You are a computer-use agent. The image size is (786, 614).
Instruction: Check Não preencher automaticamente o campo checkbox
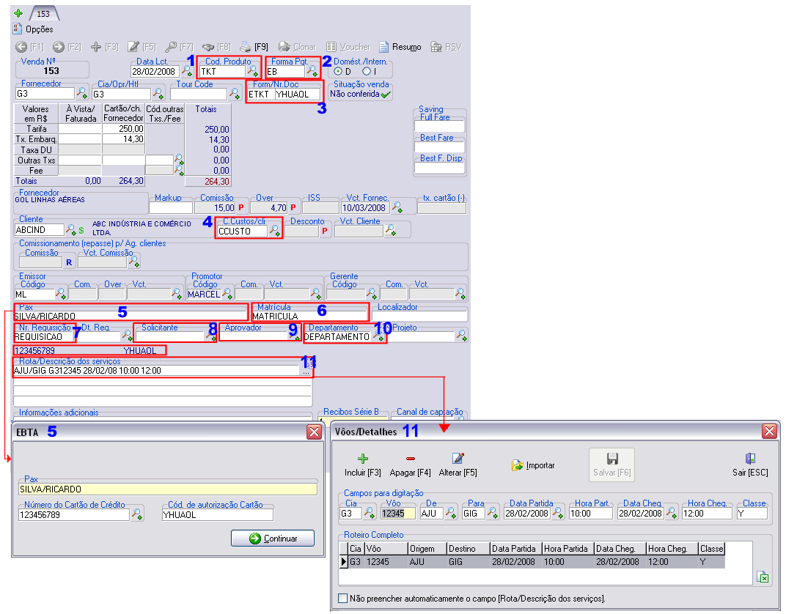point(343,599)
